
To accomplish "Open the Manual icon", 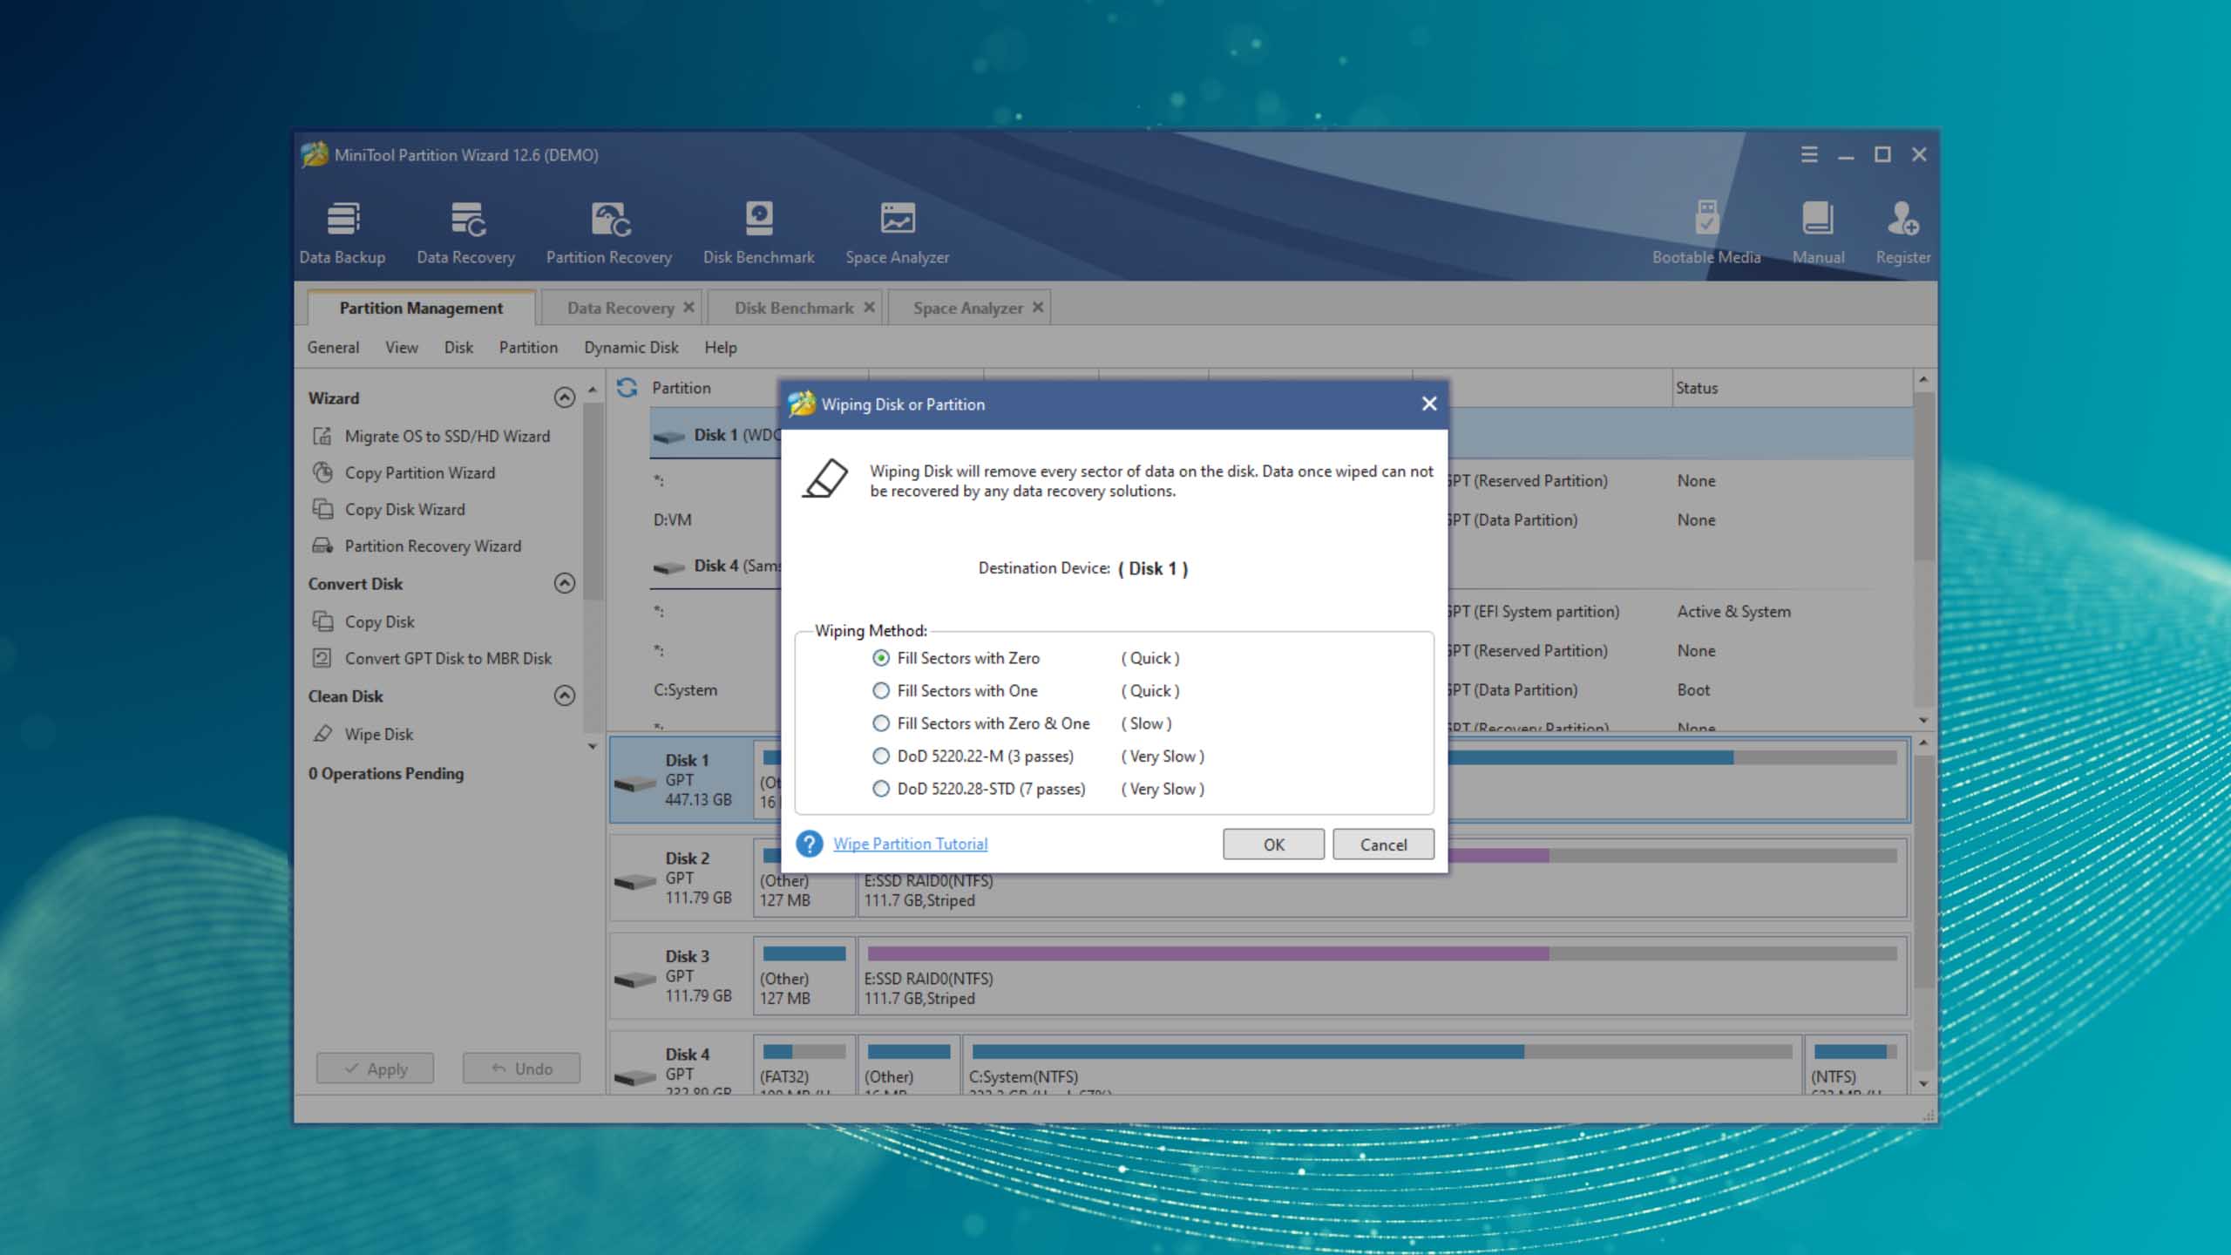I will point(1818,233).
